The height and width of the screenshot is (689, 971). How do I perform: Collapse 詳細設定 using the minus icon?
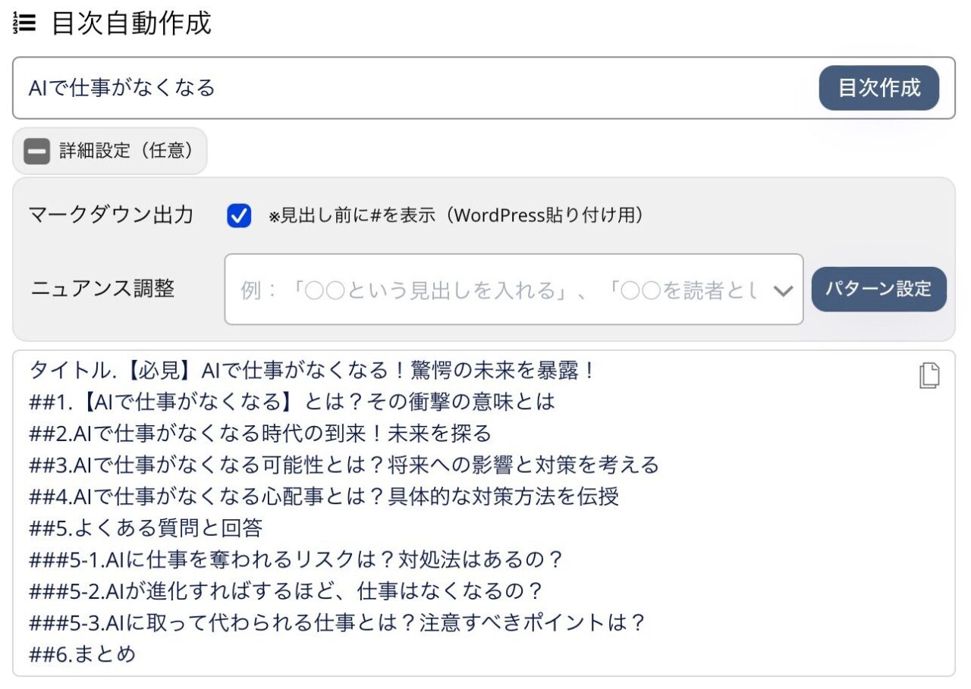36,152
